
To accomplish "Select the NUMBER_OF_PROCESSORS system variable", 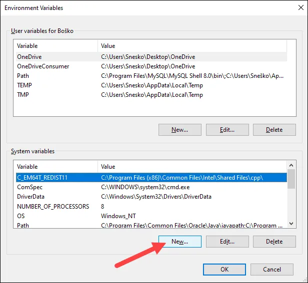I will 151,206.
